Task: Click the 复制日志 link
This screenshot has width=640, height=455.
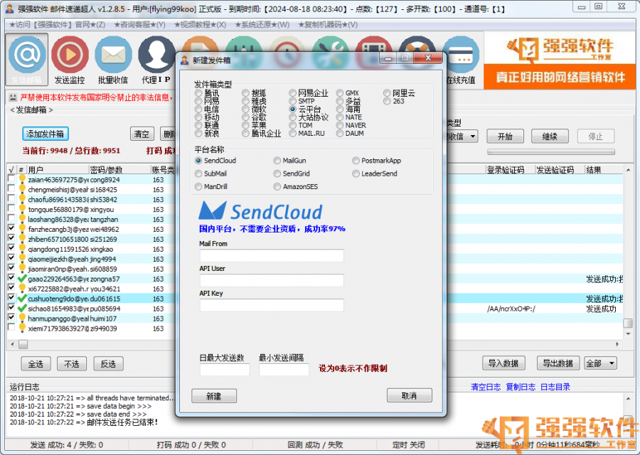Action: pos(521,387)
